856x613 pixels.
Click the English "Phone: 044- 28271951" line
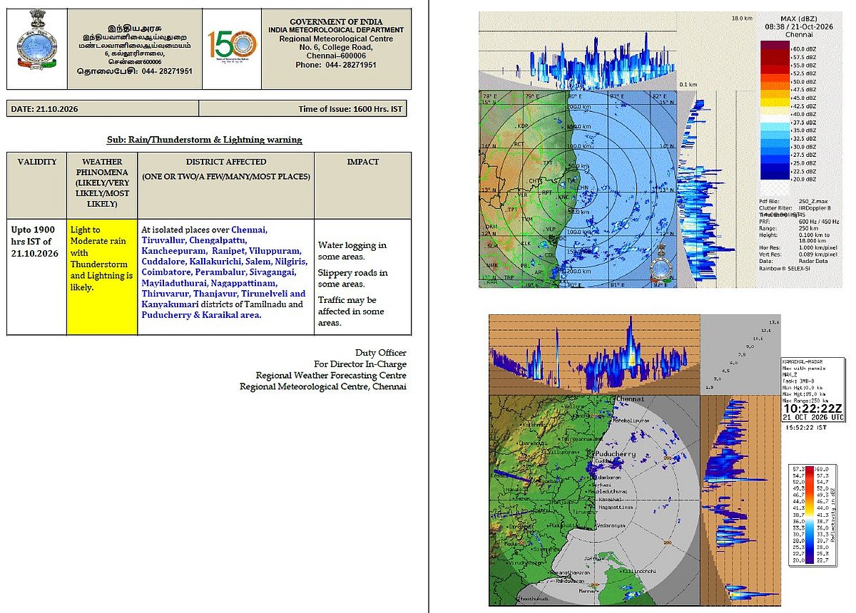coord(335,65)
